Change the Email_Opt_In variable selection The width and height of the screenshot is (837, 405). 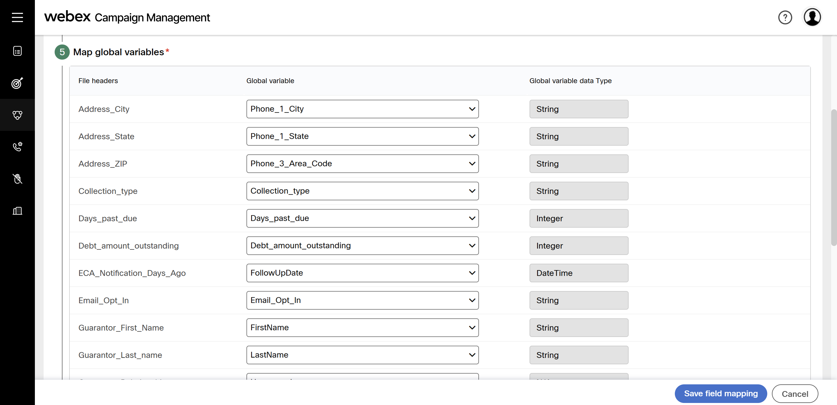pyautogui.click(x=362, y=300)
